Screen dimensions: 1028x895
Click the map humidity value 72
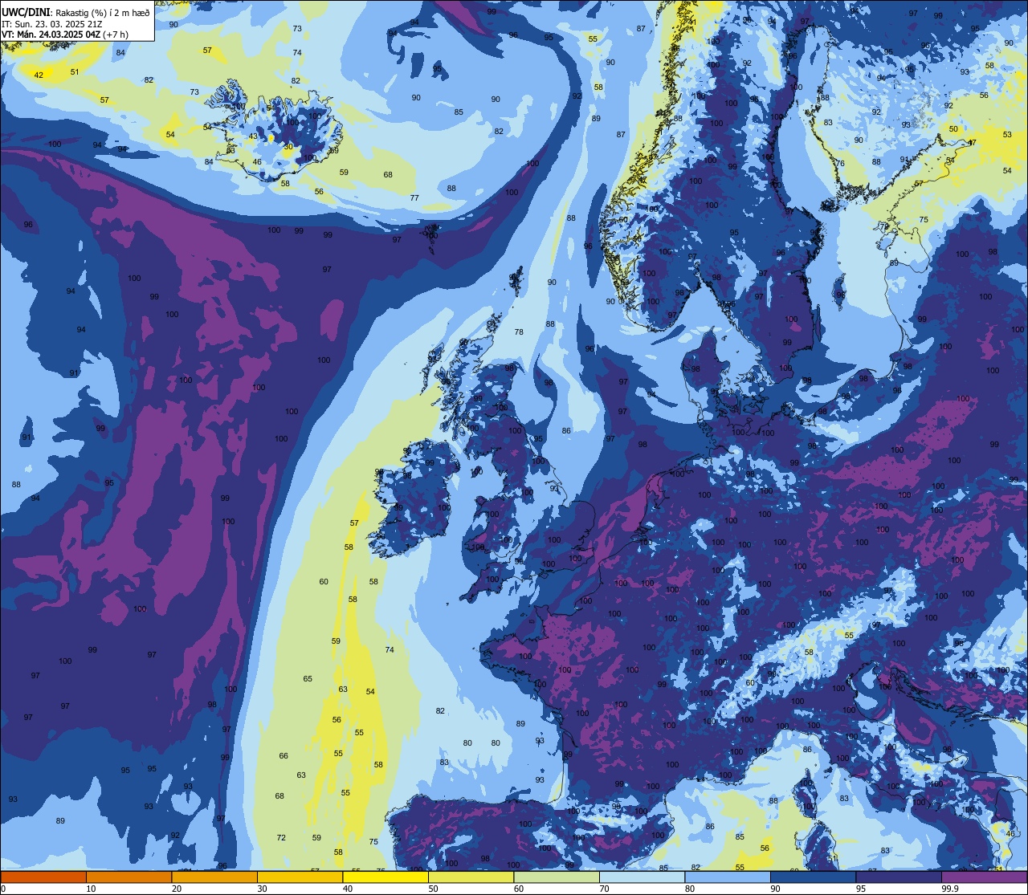[x=281, y=838]
